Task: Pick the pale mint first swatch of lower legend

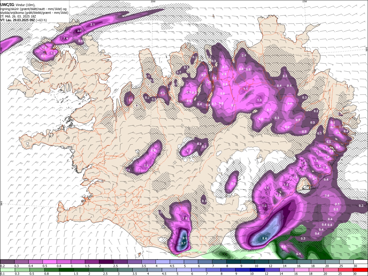Action: (x=7, y=270)
